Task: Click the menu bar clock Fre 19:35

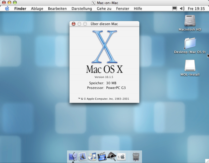Action: (x=196, y=9)
